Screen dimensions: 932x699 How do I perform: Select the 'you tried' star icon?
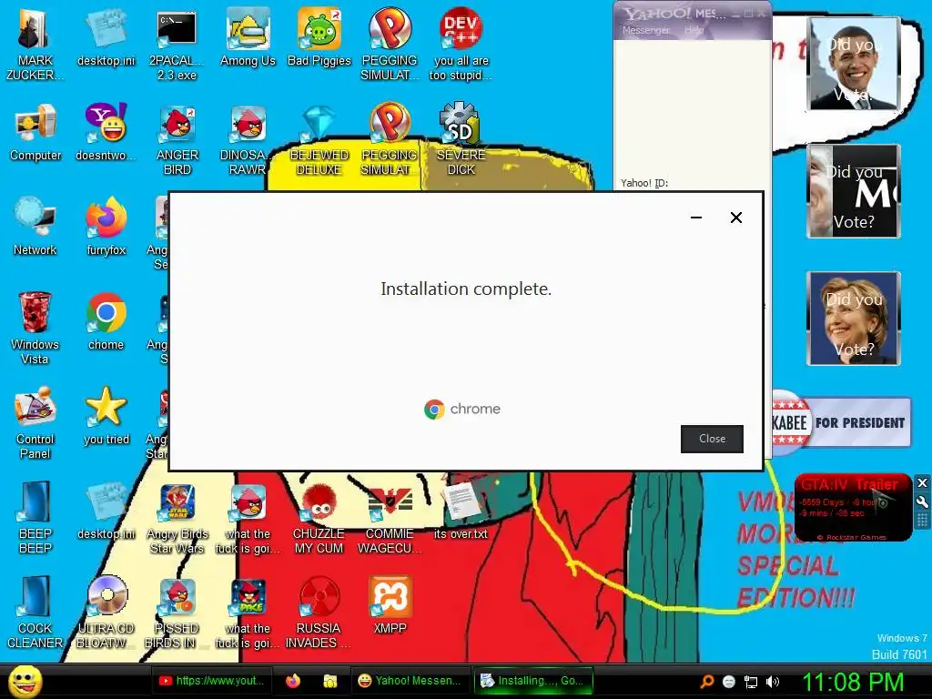click(x=106, y=417)
